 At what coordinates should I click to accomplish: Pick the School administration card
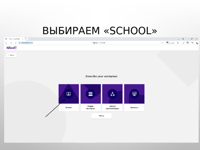coord(112,97)
